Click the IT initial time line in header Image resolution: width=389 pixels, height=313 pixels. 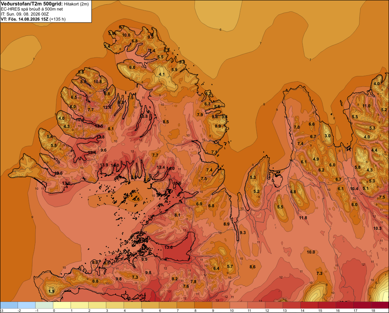click(25, 14)
